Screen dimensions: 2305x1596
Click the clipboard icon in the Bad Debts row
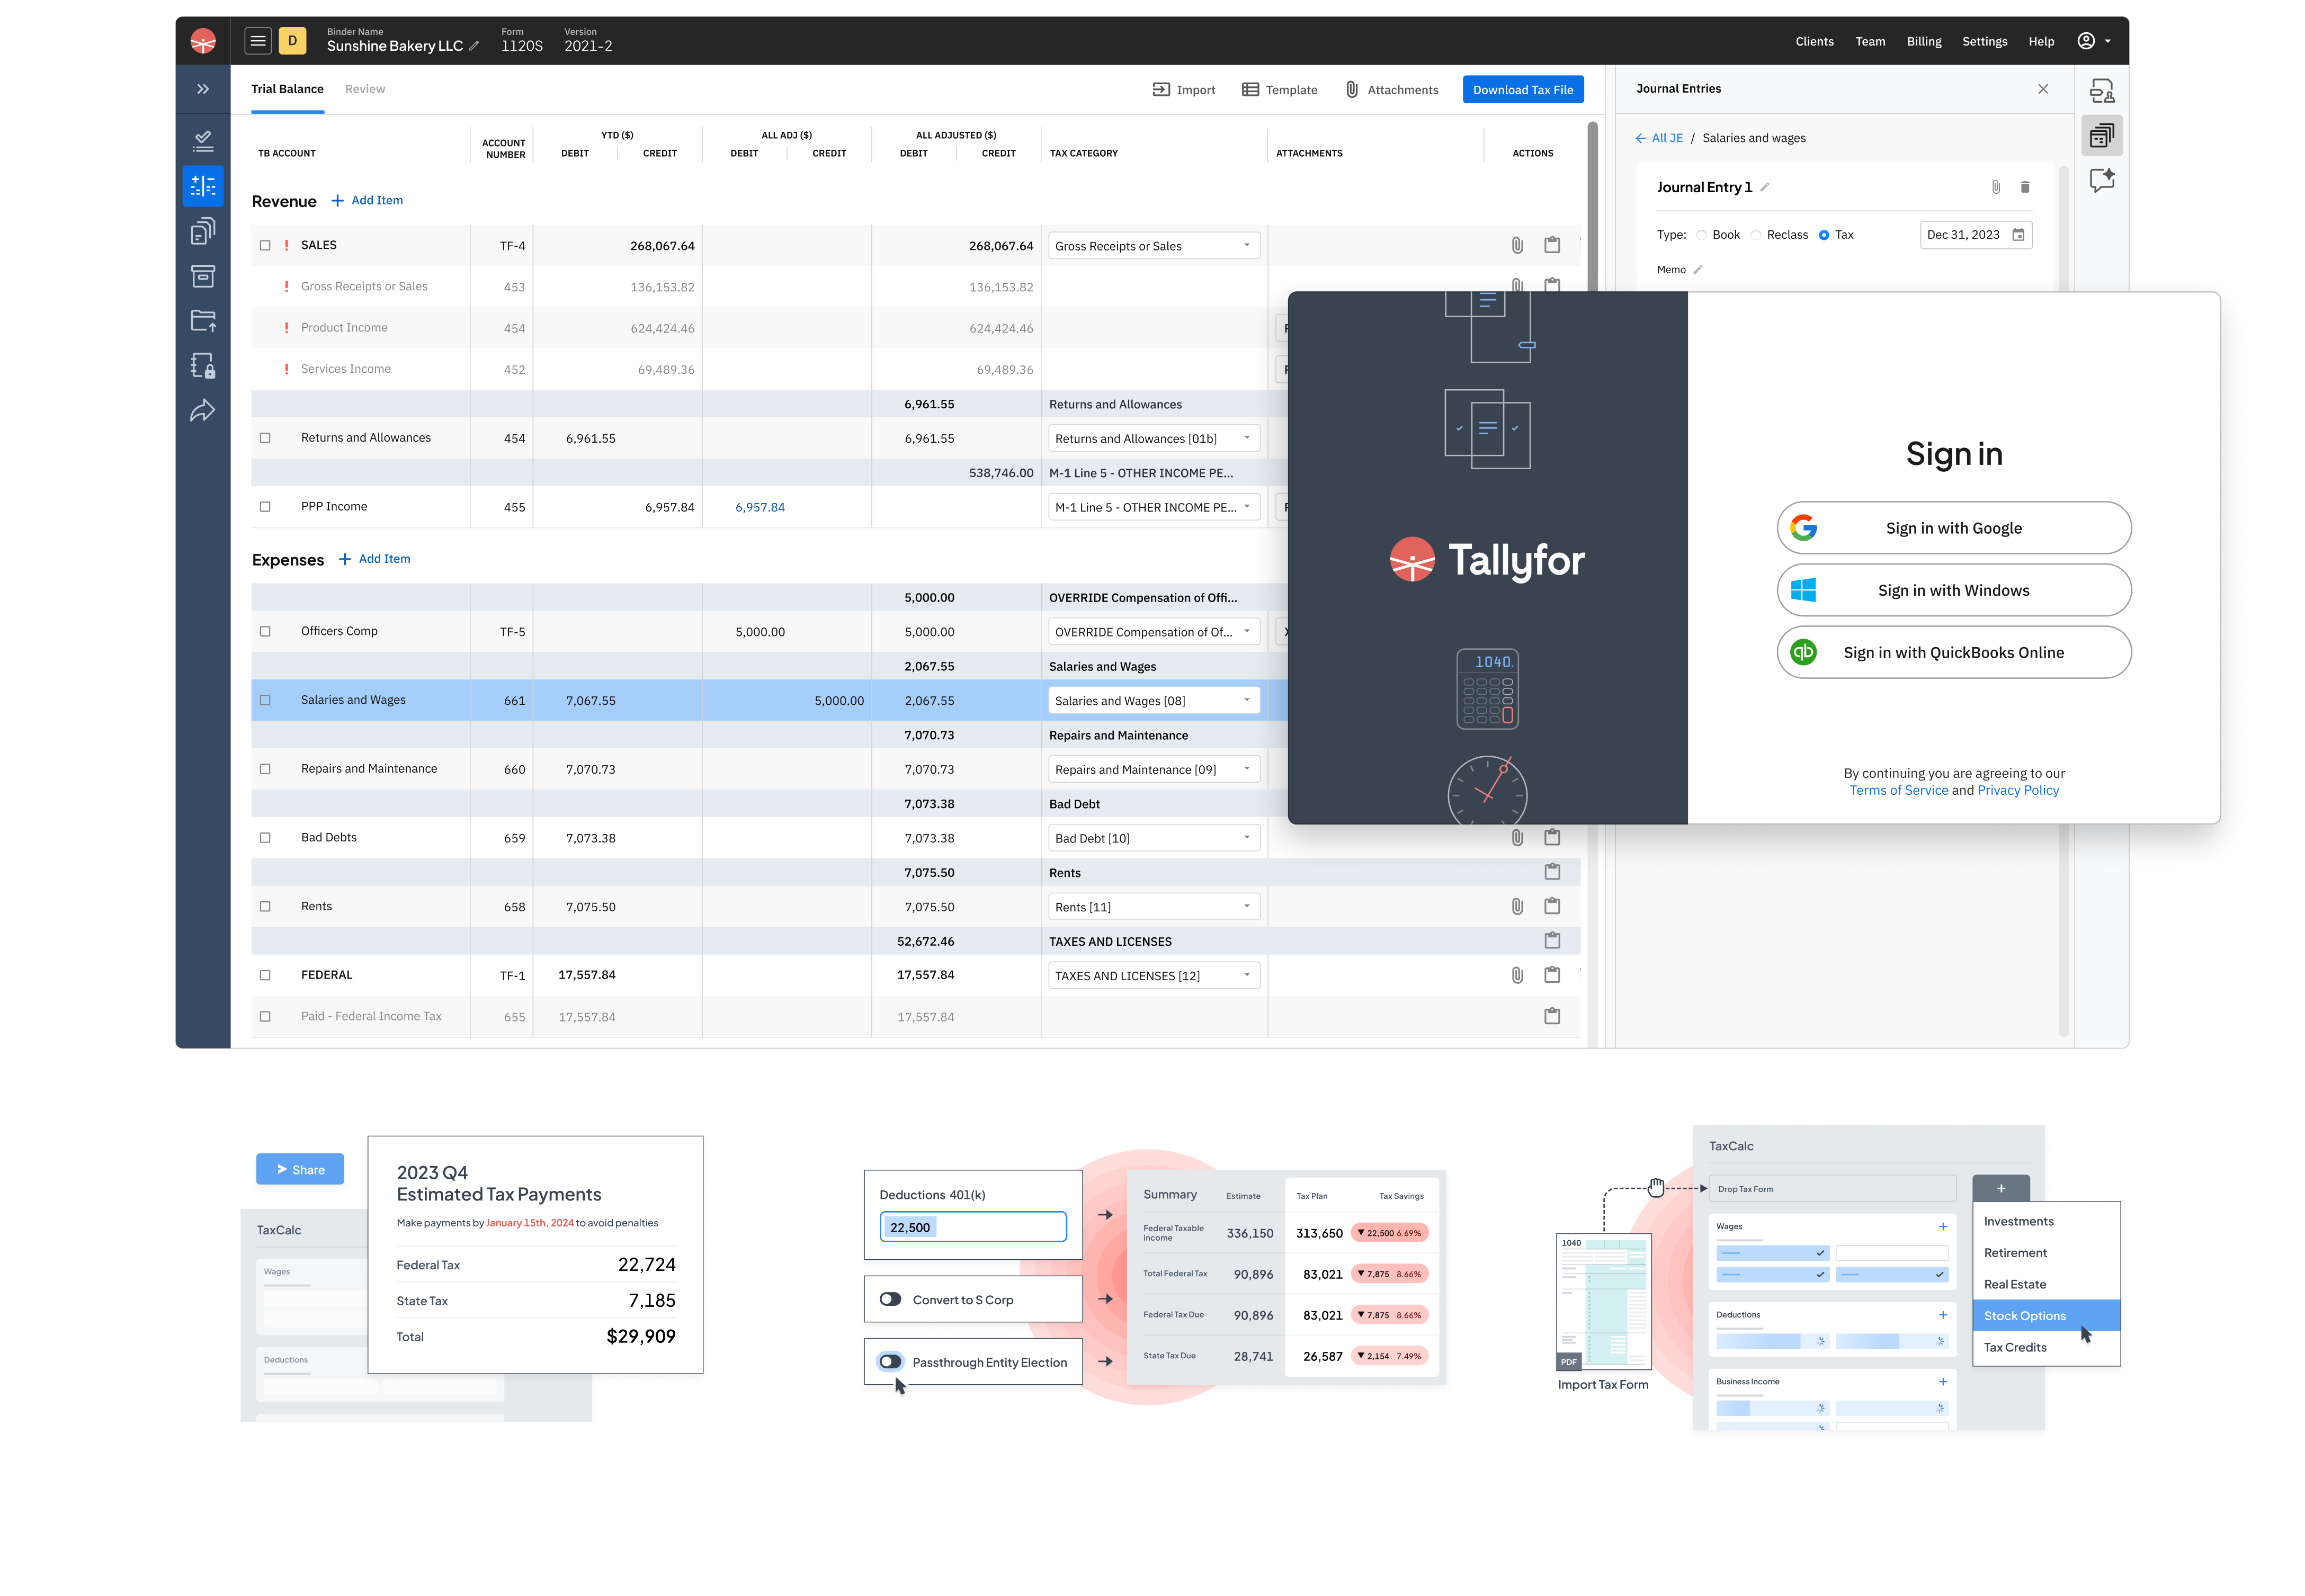[x=1552, y=837]
